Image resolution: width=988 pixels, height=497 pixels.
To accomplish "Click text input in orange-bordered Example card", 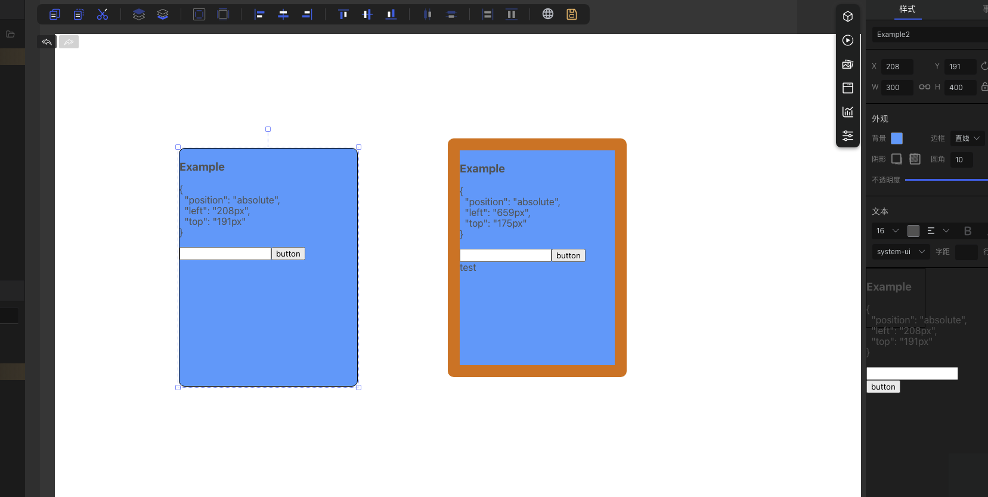I will 506,255.
